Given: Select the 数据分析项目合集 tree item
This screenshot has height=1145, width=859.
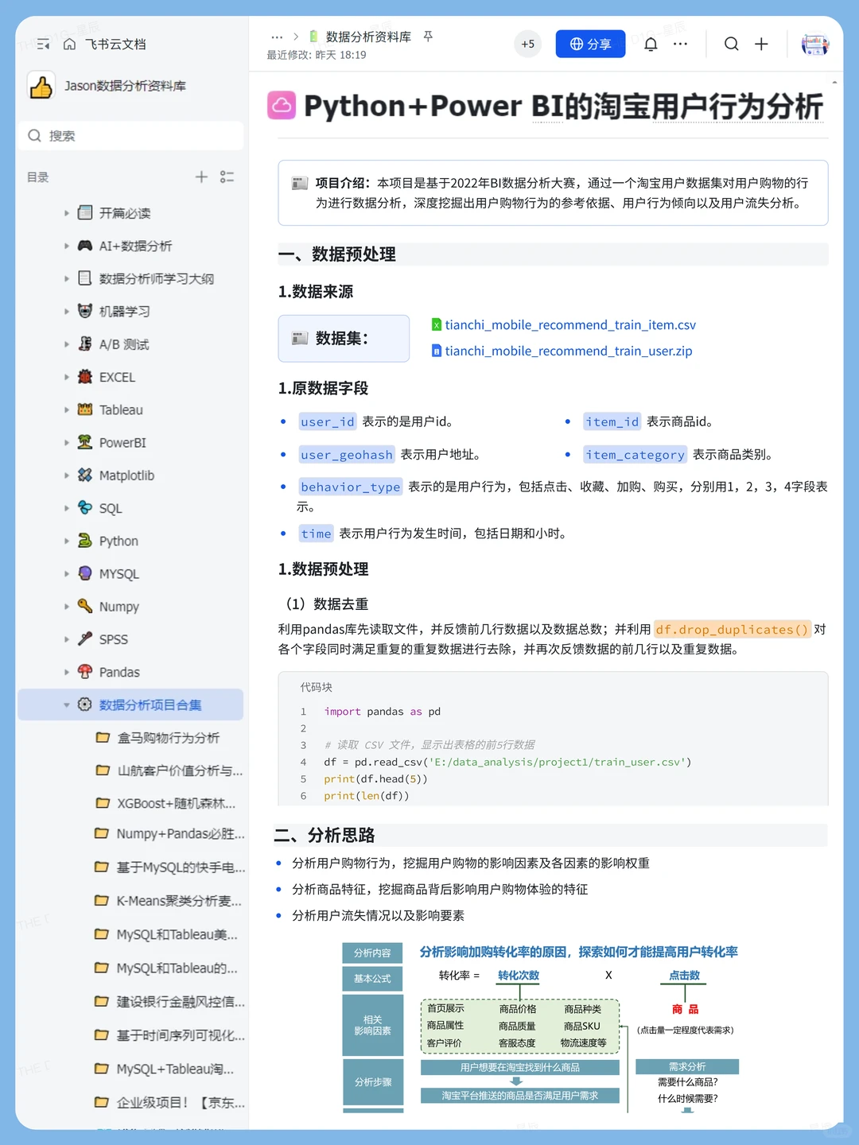Looking at the screenshot, I should (x=130, y=705).
